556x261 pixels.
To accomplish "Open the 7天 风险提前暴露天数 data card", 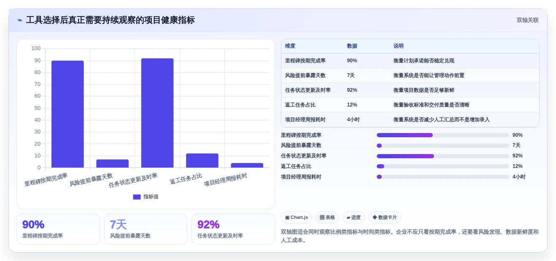I will click(146, 229).
